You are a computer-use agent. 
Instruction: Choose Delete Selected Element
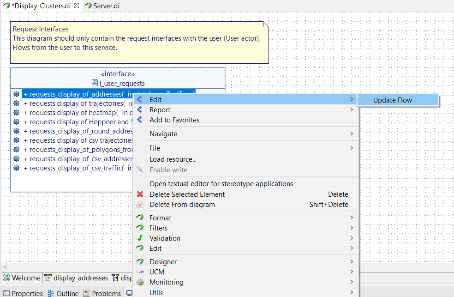click(246, 194)
